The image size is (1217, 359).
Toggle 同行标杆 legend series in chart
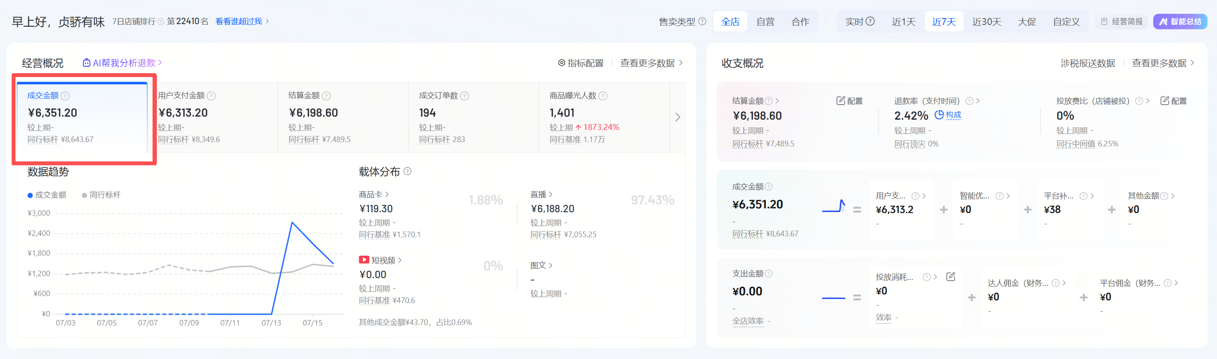[x=101, y=195]
